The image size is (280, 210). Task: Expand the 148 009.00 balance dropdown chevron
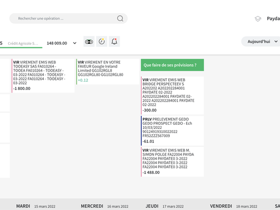(75, 43)
